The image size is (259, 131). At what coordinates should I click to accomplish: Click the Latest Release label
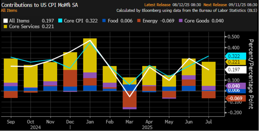(157, 5)
